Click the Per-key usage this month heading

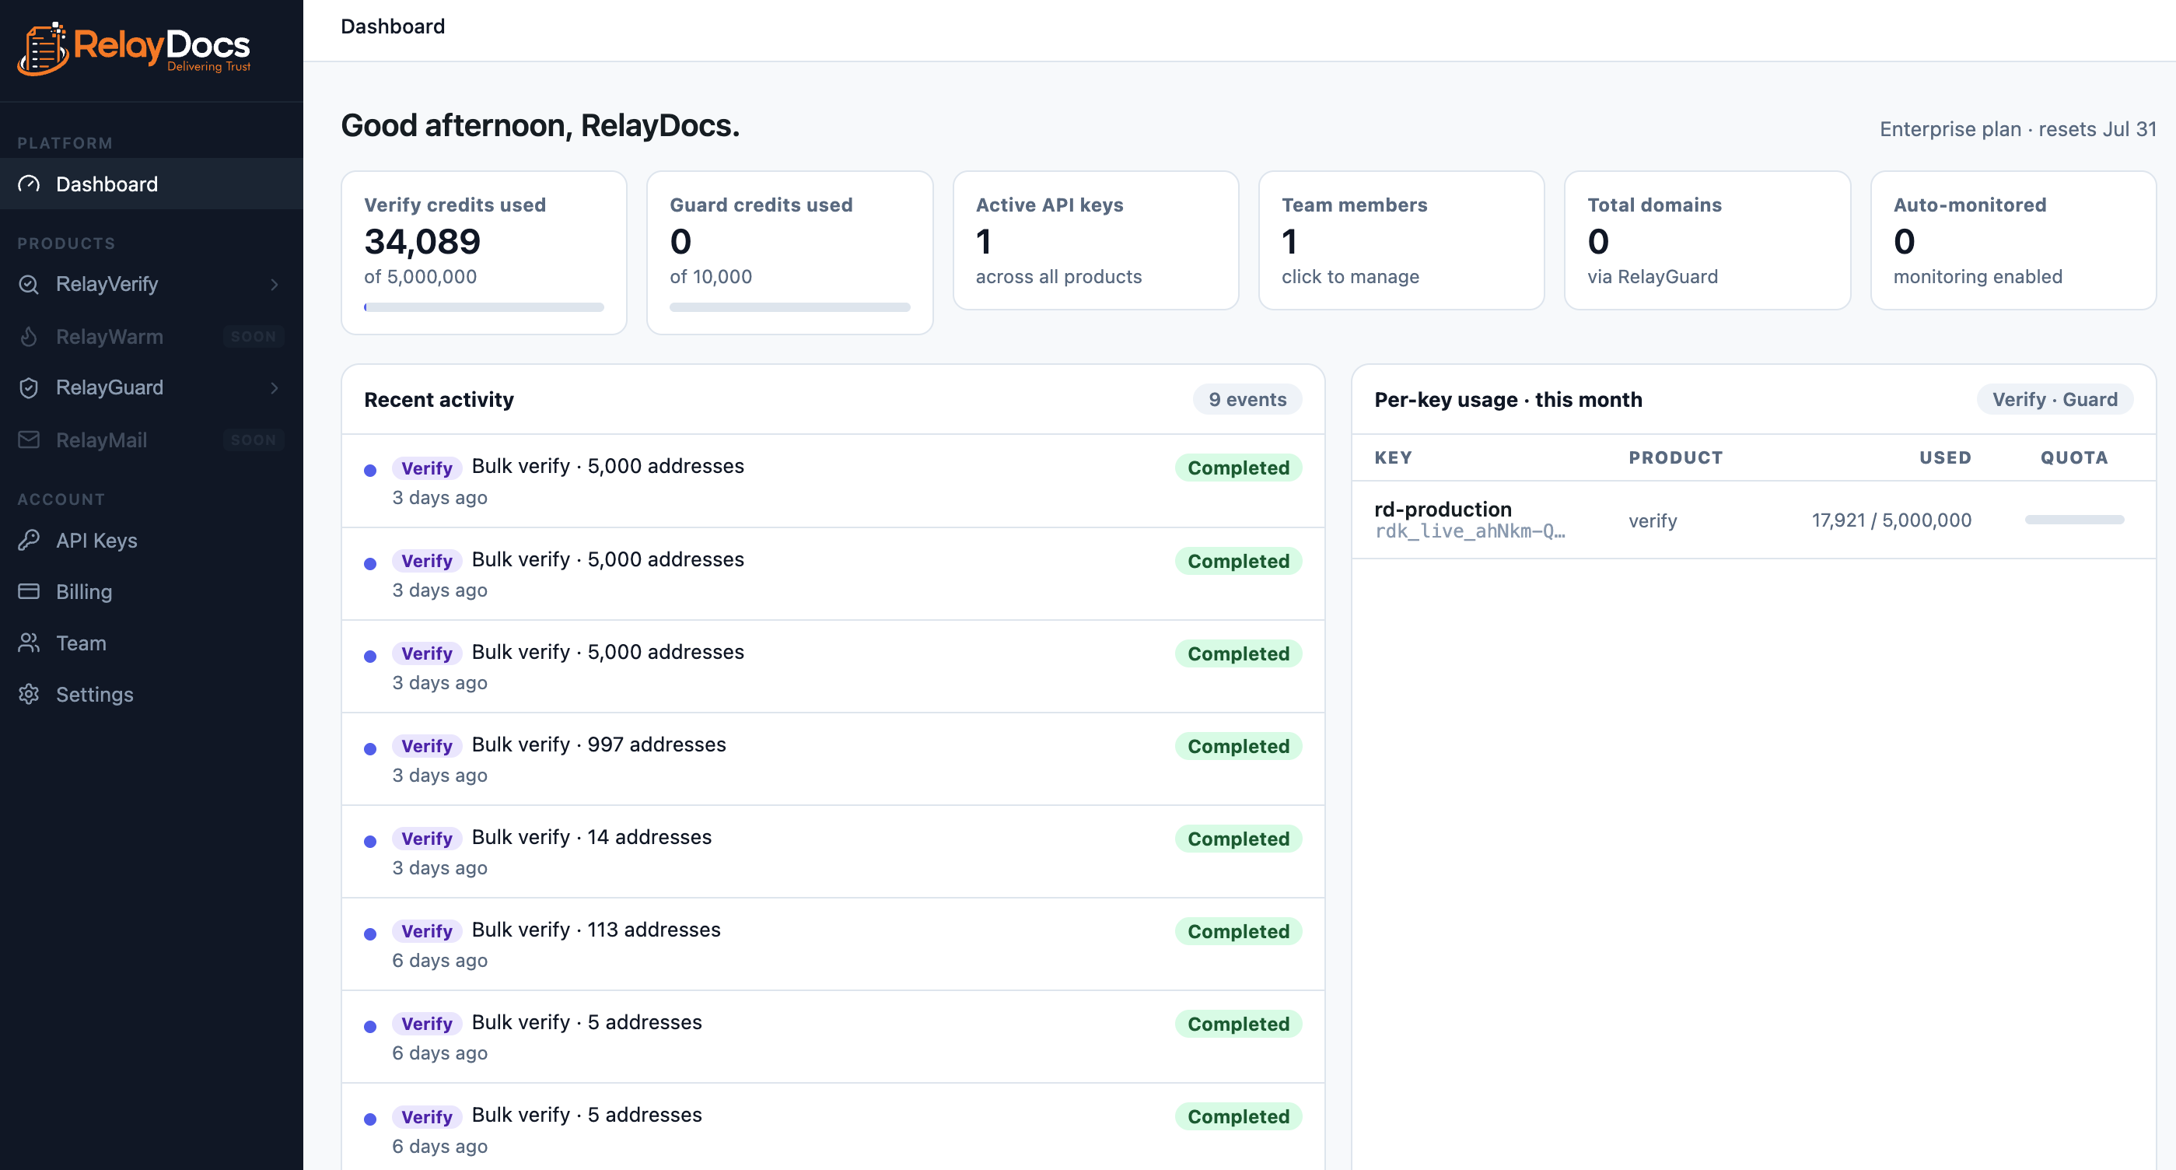1508,400
